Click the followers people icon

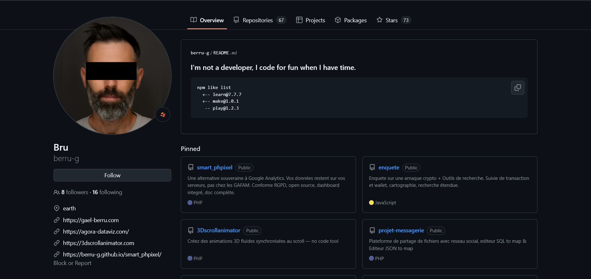pos(56,192)
